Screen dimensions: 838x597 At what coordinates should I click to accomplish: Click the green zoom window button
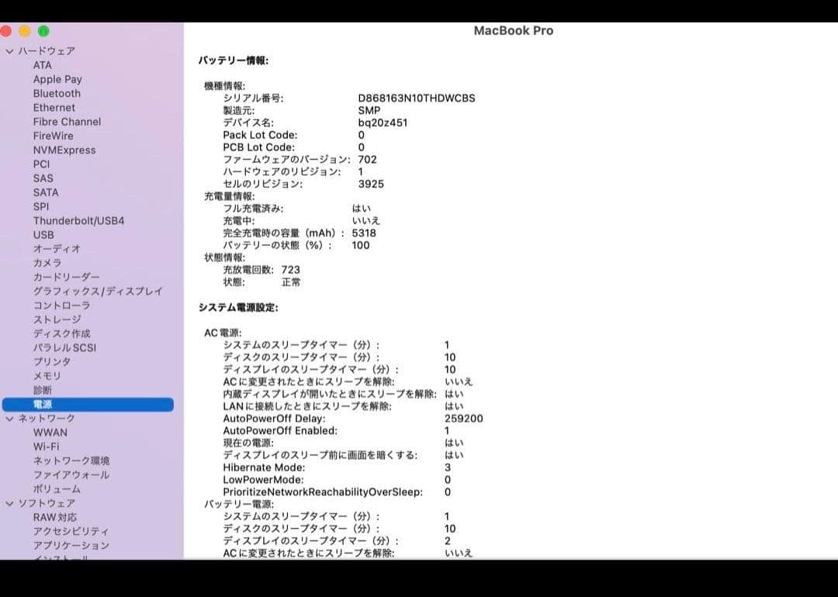click(x=43, y=31)
